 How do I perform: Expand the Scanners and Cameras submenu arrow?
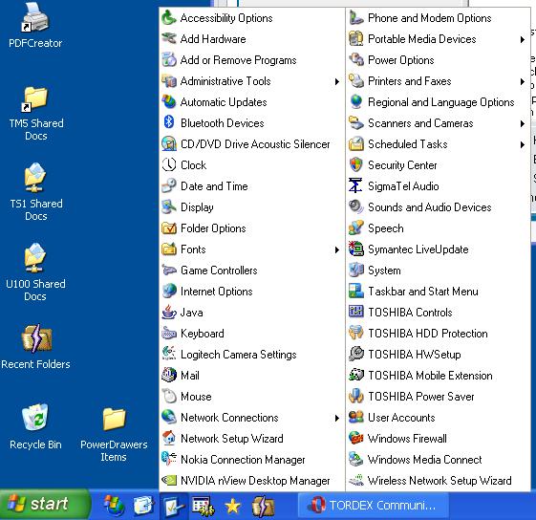click(523, 123)
